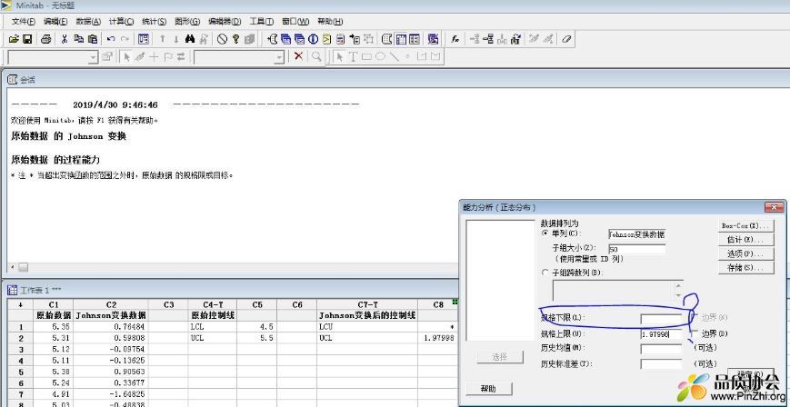This screenshot has height=407, width=790.
Task: Click the session window horizontal scrollbar
Action: tap(235, 267)
